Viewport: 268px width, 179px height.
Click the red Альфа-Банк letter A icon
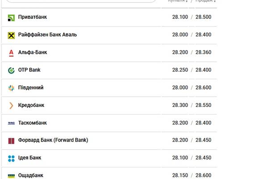[x=11, y=53]
